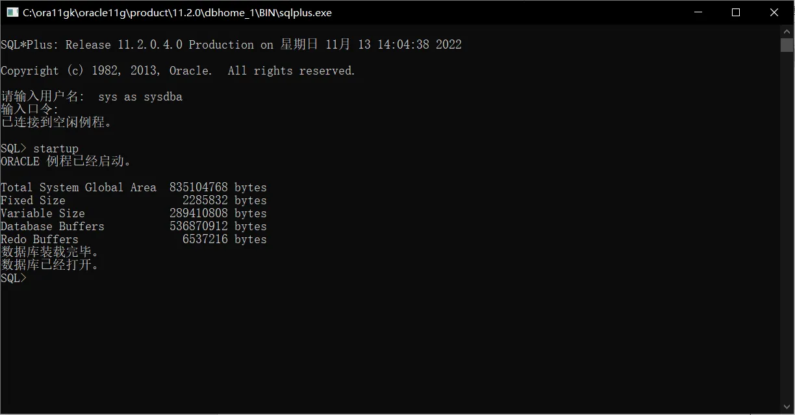The width and height of the screenshot is (795, 415).
Task: Click the "startup" command text
Action: 56,148
